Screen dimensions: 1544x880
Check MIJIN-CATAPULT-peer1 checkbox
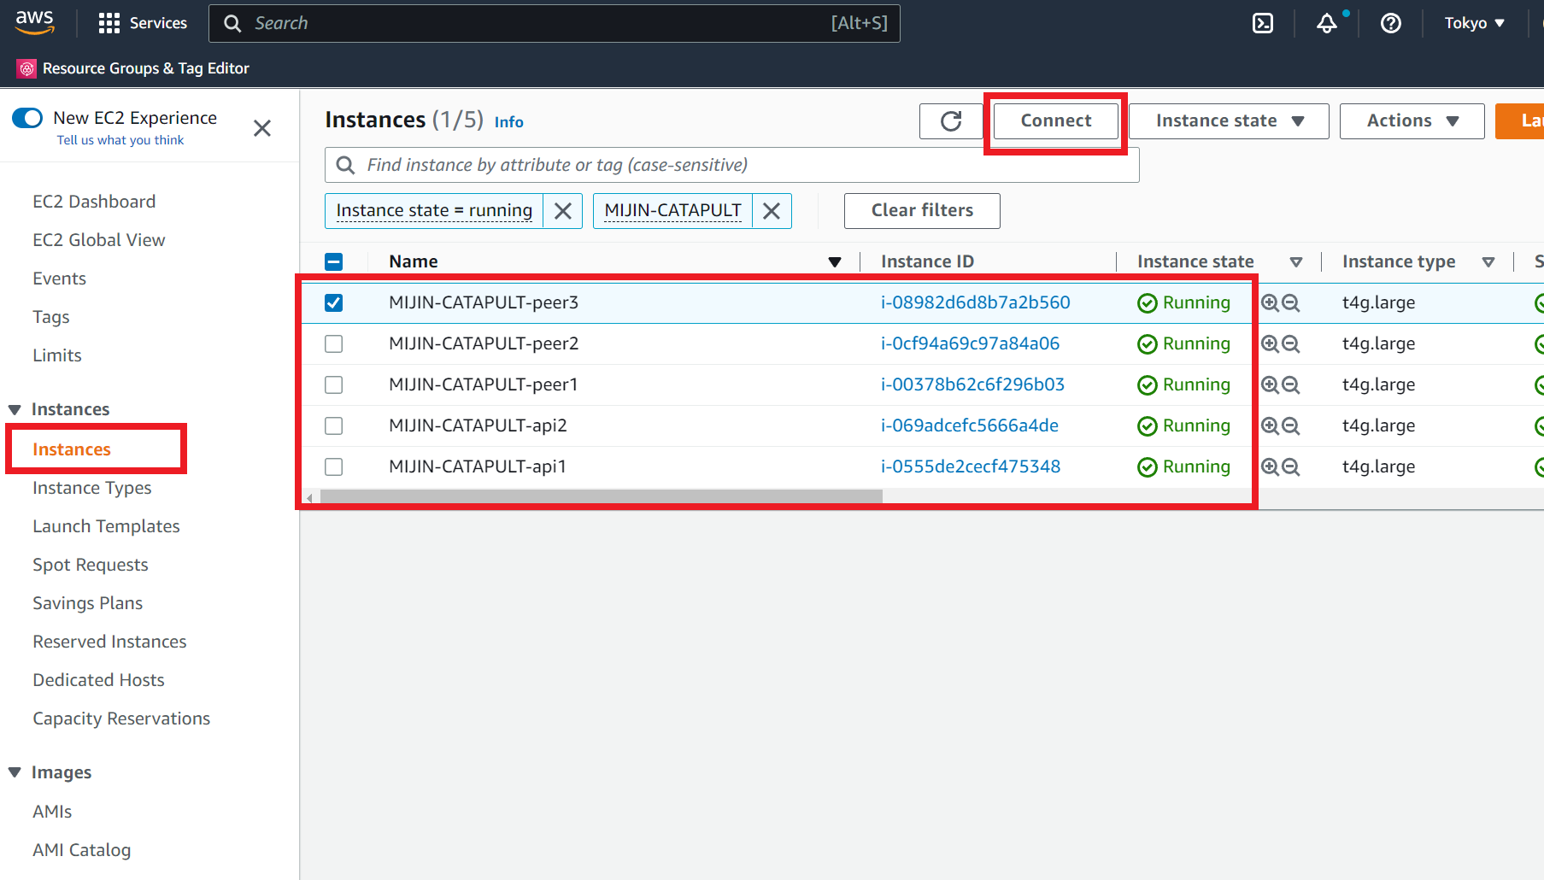[334, 384]
